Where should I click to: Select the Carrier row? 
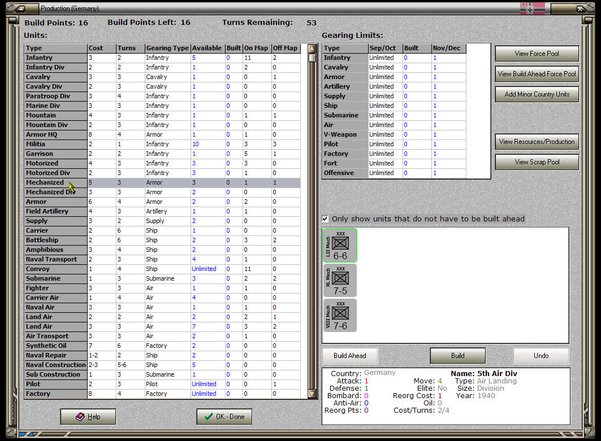162,230
